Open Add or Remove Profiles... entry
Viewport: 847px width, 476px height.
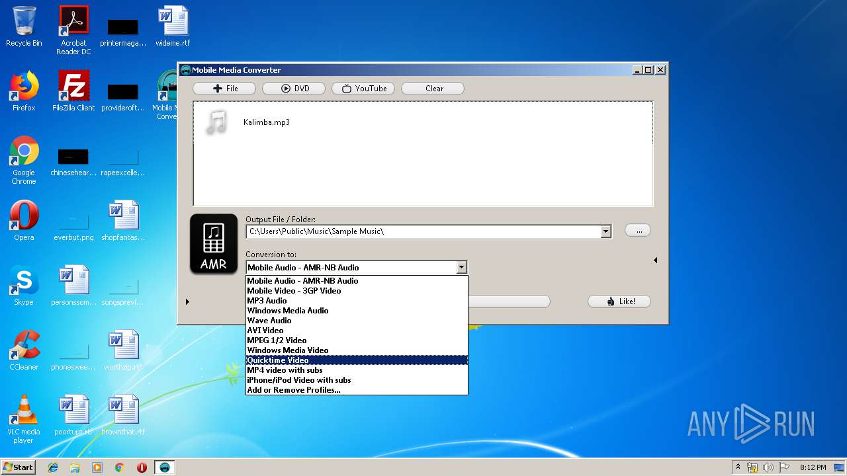coord(357,390)
